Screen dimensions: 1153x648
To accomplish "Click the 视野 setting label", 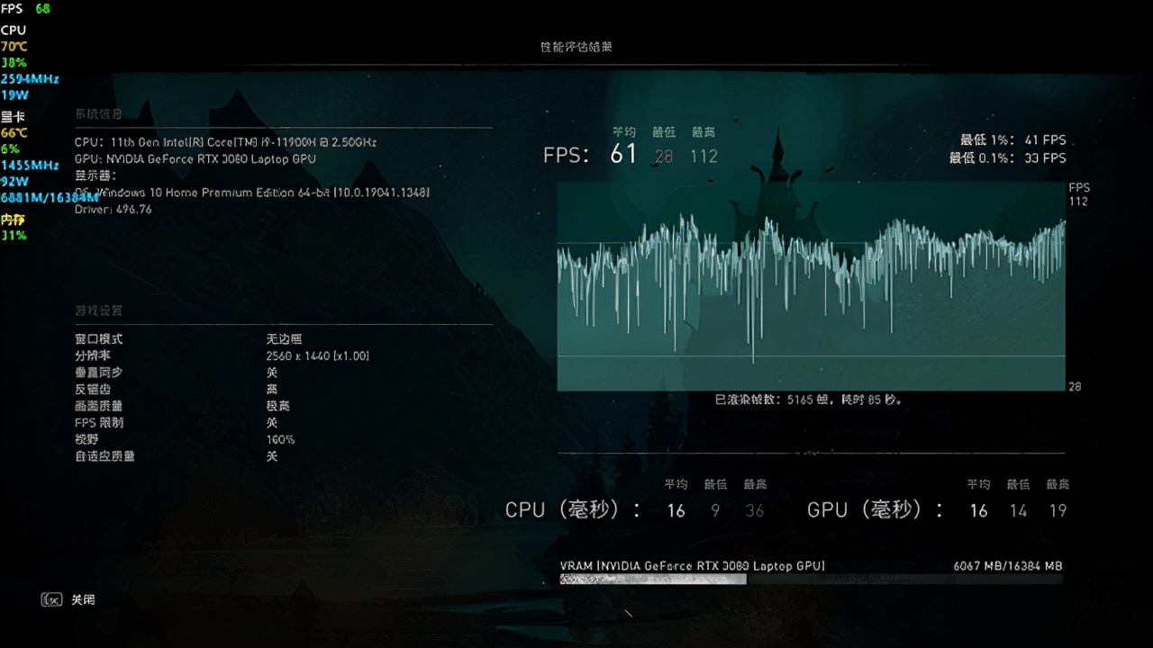I will coord(86,439).
